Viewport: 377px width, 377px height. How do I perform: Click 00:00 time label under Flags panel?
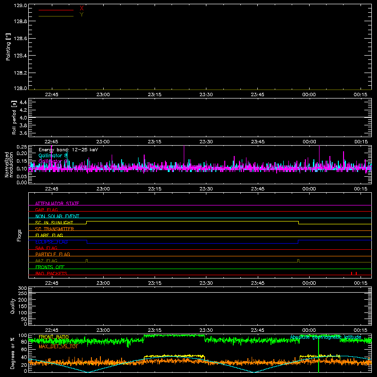309,283
